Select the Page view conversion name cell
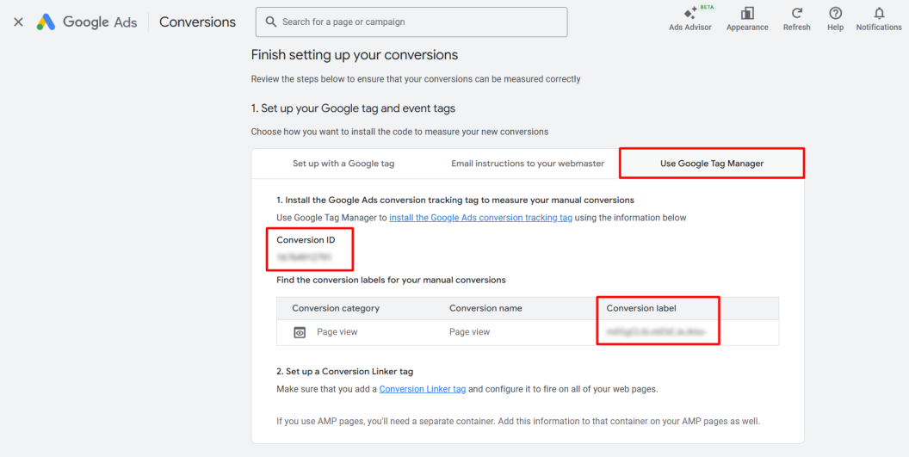This screenshot has width=909, height=457. 470,332
